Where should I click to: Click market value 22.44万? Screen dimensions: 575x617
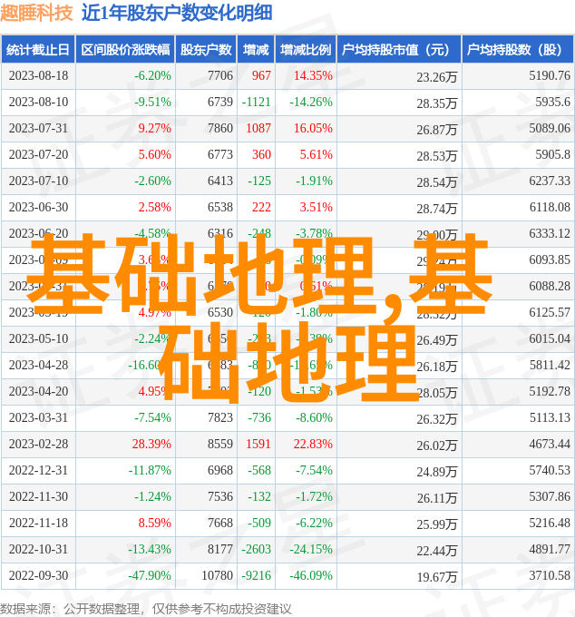coord(437,552)
